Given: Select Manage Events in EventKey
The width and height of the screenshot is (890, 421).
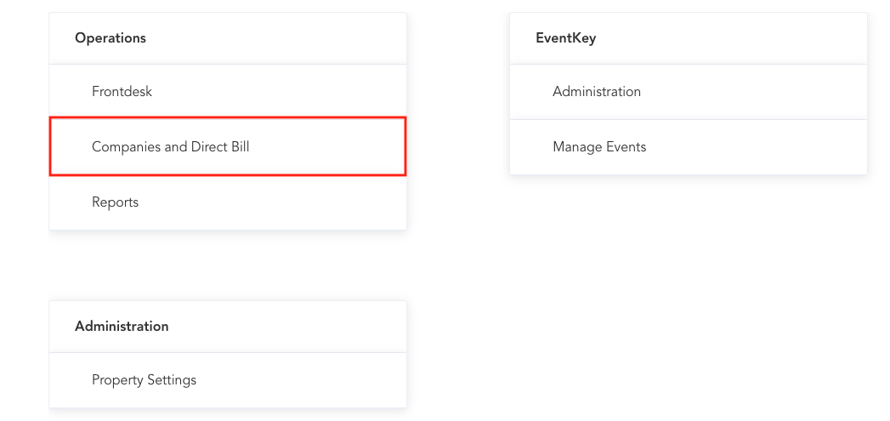Looking at the screenshot, I should point(599,147).
